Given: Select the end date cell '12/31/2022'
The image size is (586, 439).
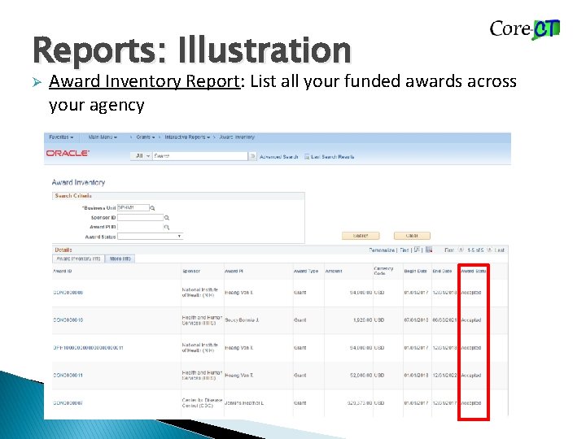Looking at the screenshot, I should click(x=444, y=375).
